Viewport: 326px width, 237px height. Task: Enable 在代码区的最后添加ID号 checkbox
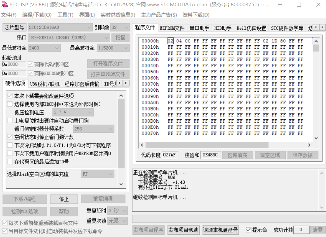(x=10, y=162)
